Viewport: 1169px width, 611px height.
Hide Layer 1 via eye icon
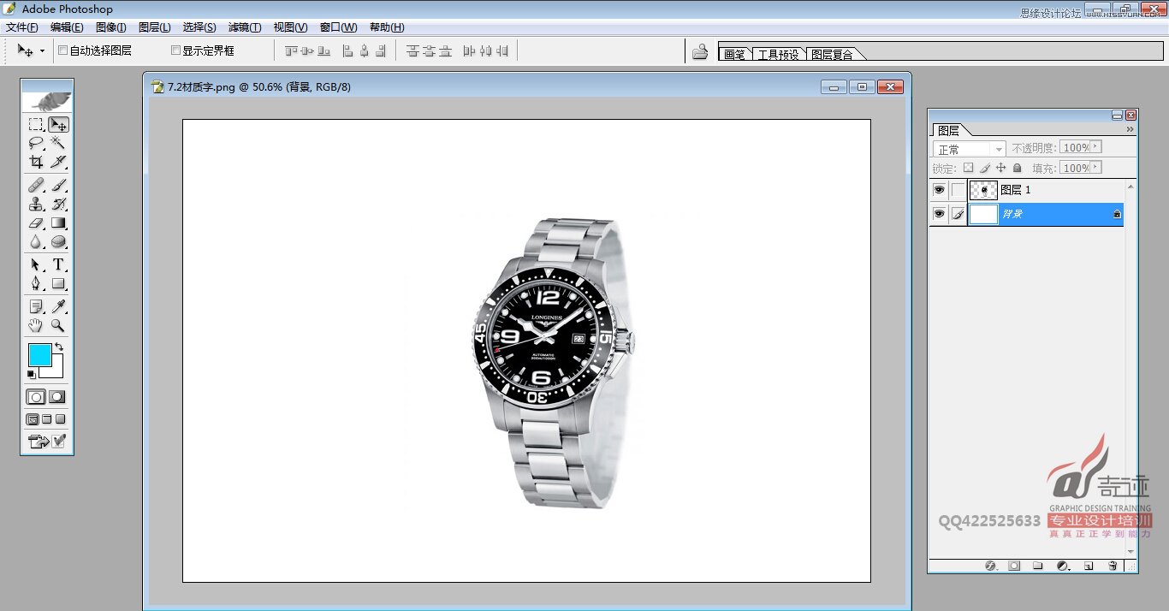tap(939, 190)
